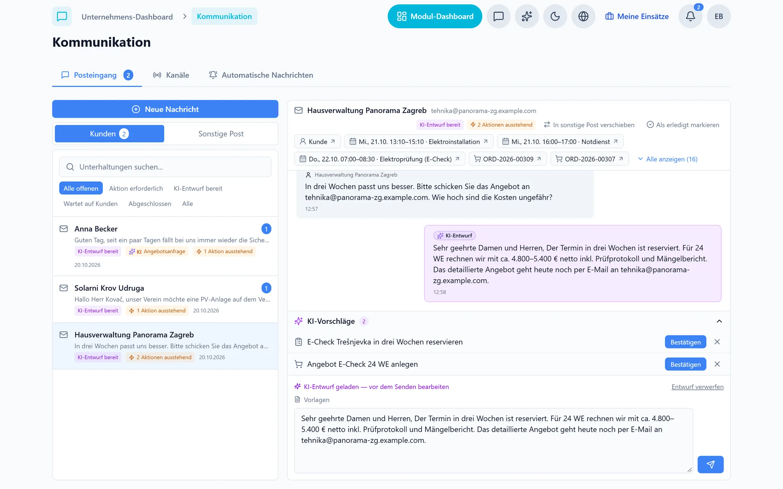Open the messages icon in top bar
The width and height of the screenshot is (783, 489).
pos(498,16)
